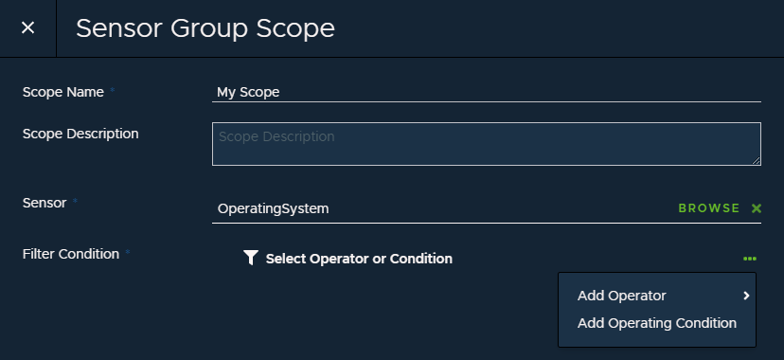Viewport: 784px width, 360px height.
Task: Click the OperatingSystem sensor field
Action: click(x=442, y=208)
